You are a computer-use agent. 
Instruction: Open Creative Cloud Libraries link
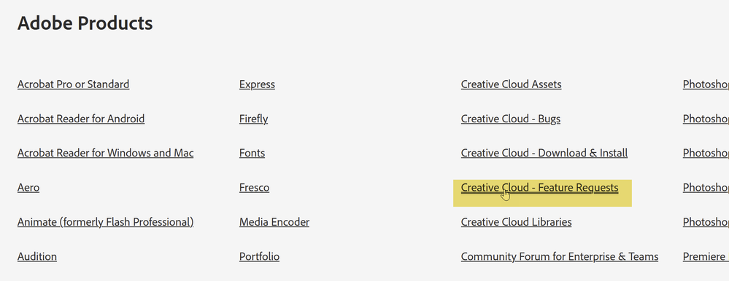[x=517, y=222]
